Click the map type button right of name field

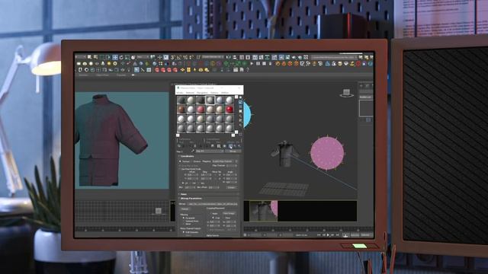tap(233, 151)
